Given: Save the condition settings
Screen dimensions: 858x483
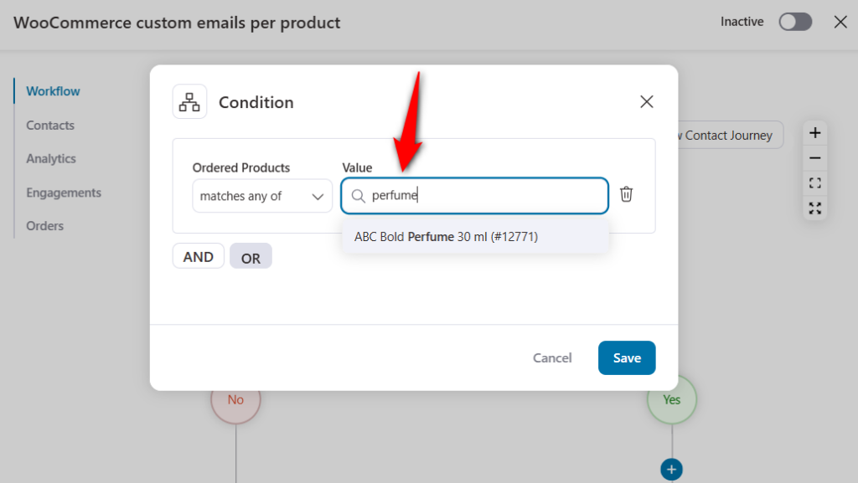Looking at the screenshot, I should pyautogui.click(x=627, y=357).
